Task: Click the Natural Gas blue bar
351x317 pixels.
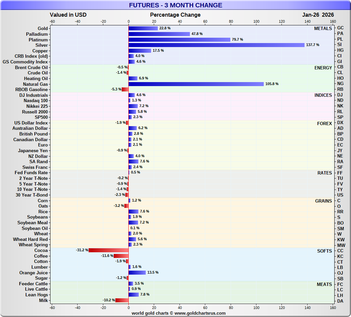Action: click(x=196, y=84)
